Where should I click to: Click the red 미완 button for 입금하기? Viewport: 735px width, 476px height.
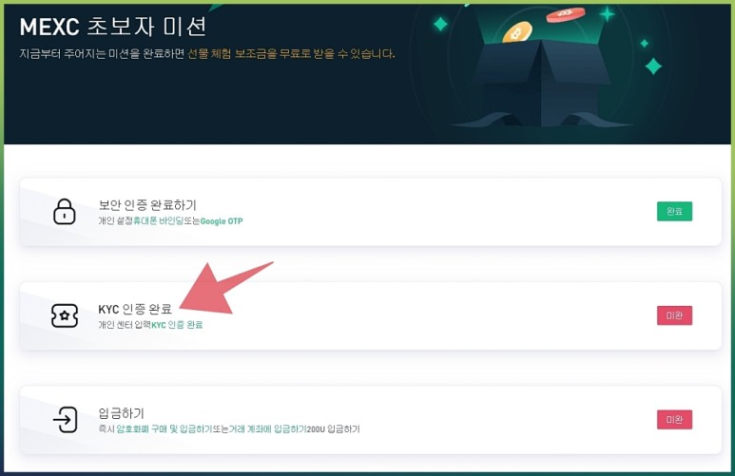click(x=674, y=419)
